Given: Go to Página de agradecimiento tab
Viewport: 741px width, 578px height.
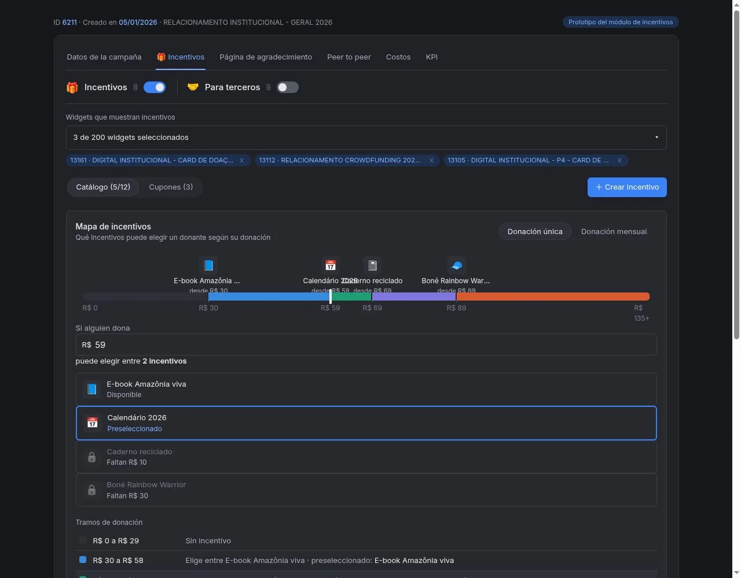Looking at the screenshot, I should click(x=266, y=57).
